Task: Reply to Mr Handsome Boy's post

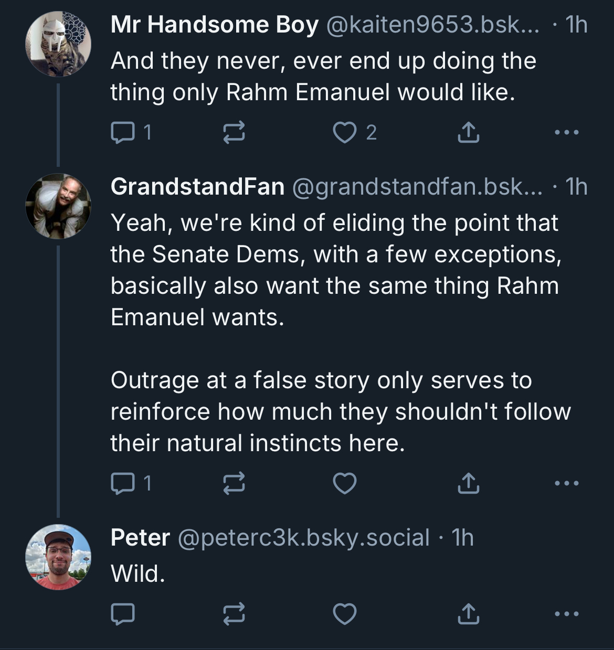Action: click(x=123, y=132)
